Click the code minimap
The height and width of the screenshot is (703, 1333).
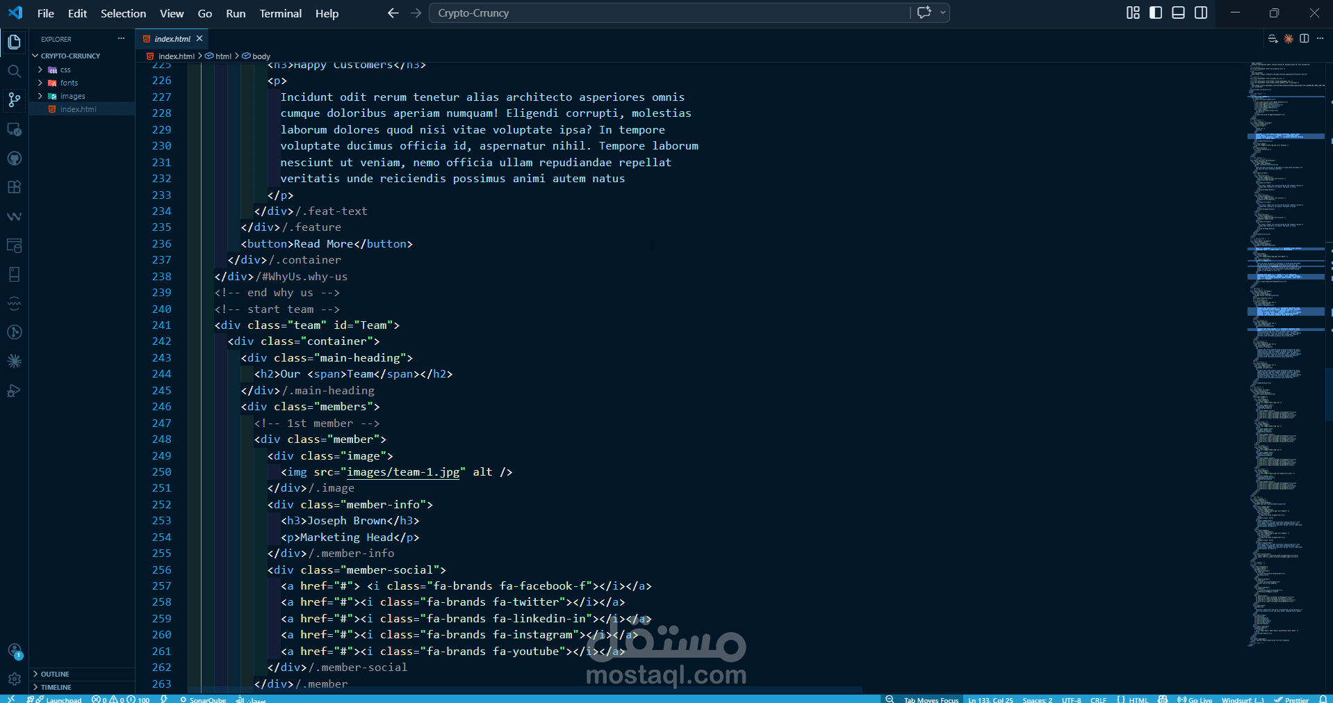click(x=1286, y=355)
